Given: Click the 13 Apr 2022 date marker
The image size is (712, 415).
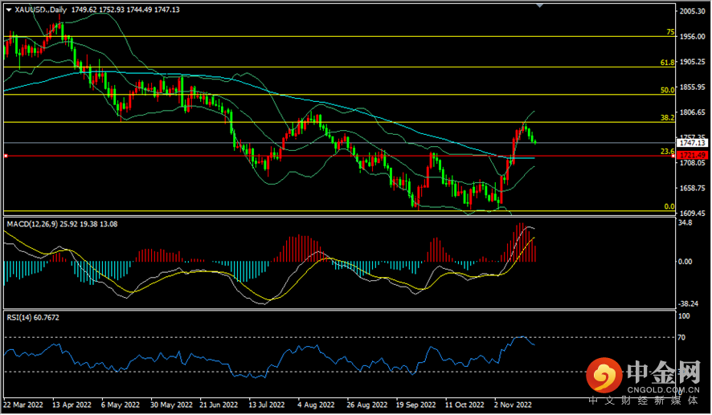Looking at the screenshot, I should point(73,405).
